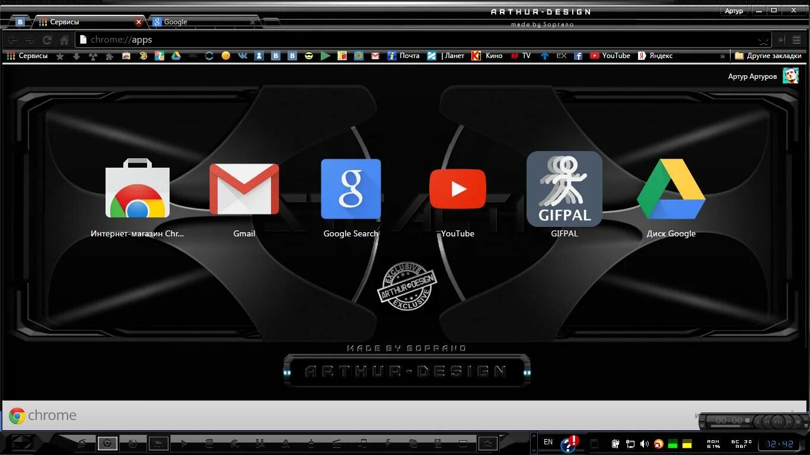Open the orange smiley face bookmark
Image resolution: width=810 pixels, height=455 pixels.
[x=226, y=56]
